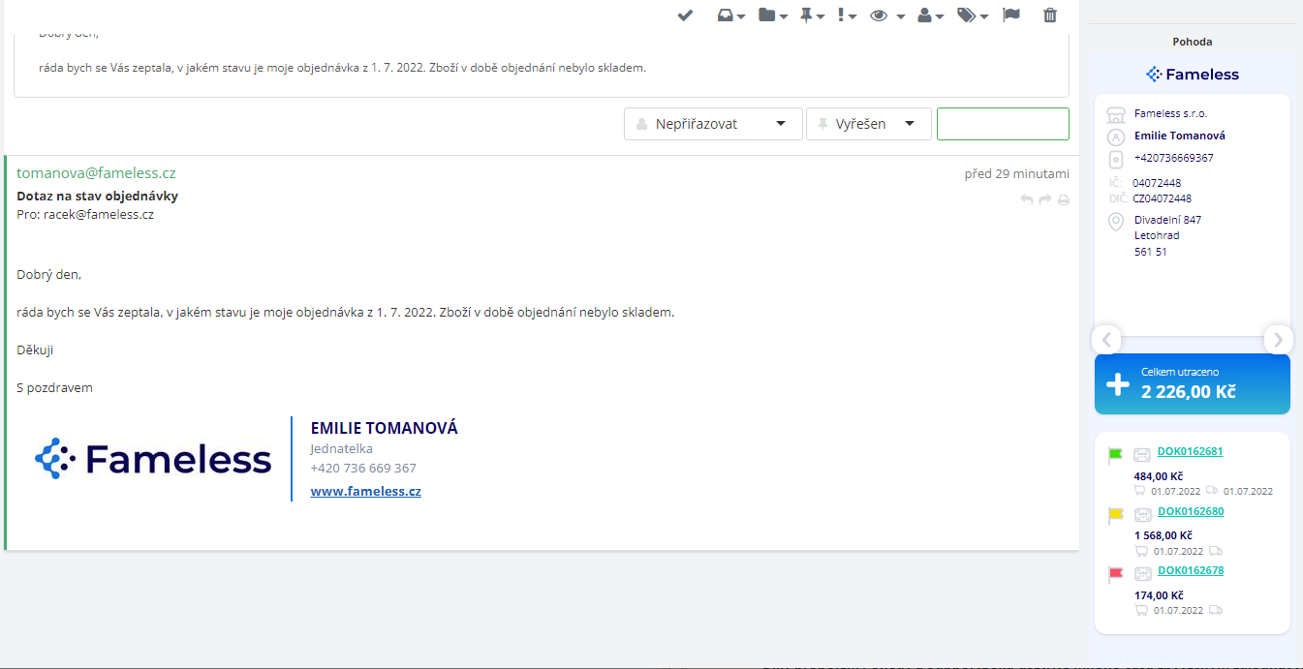This screenshot has width=1303, height=669.
Task: Click phone '+420 736 669 367' in signature
Action: click(363, 469)
